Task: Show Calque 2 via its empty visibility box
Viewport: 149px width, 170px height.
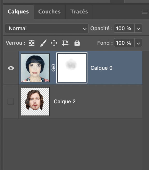Action: [11, 102]
